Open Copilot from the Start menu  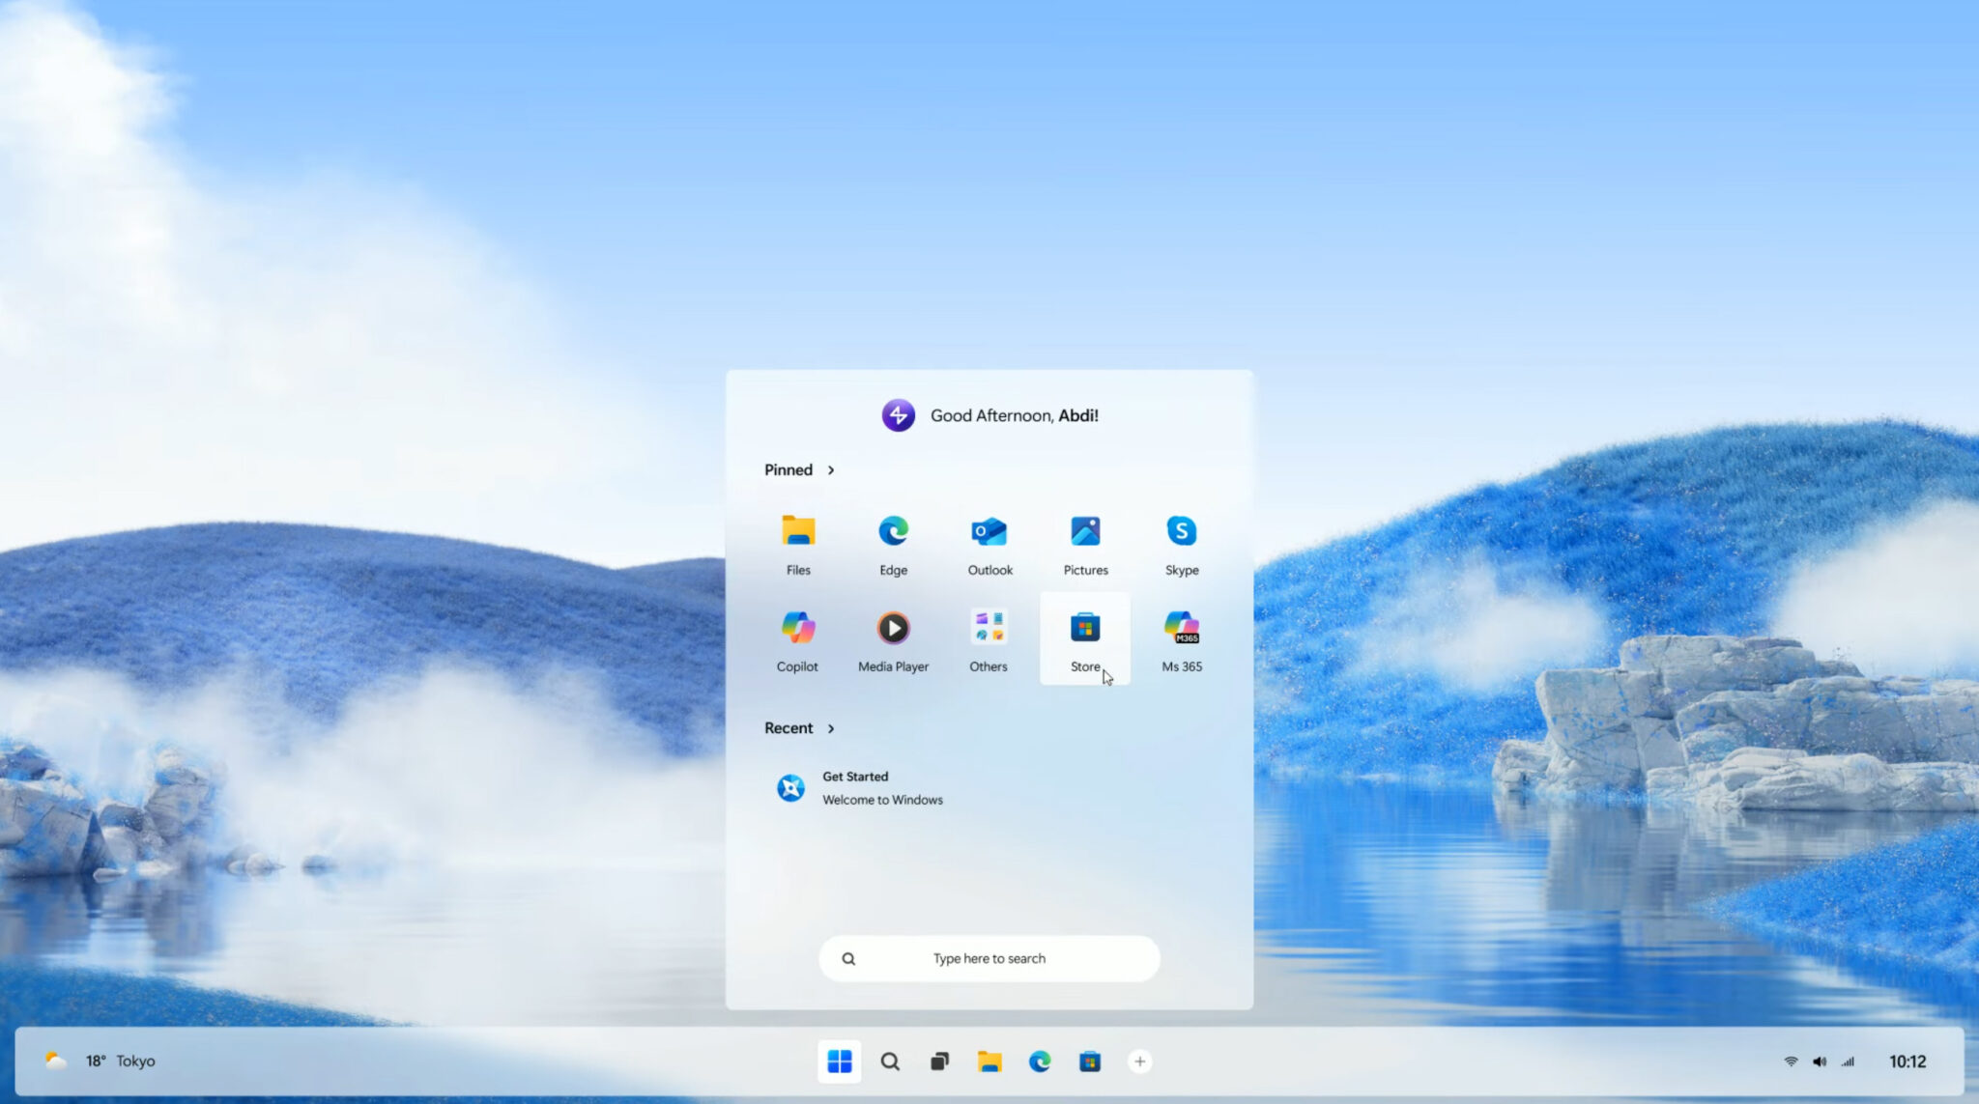[x=796, y=640]
